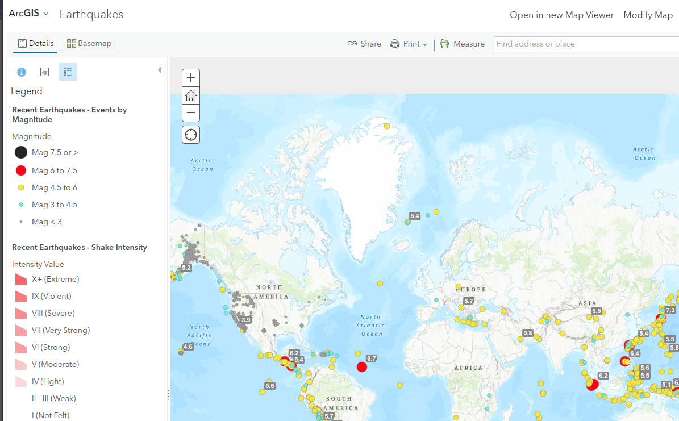679x421 pixels.
Task: Click the yellow earthquake dot north of Greenland
Action: [x=387, y=126]
